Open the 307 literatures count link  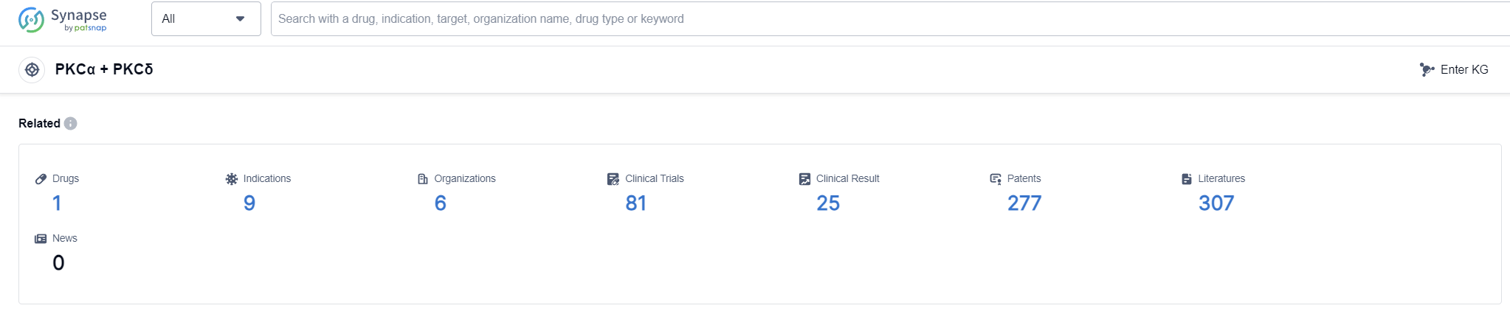coord(1216,203)
